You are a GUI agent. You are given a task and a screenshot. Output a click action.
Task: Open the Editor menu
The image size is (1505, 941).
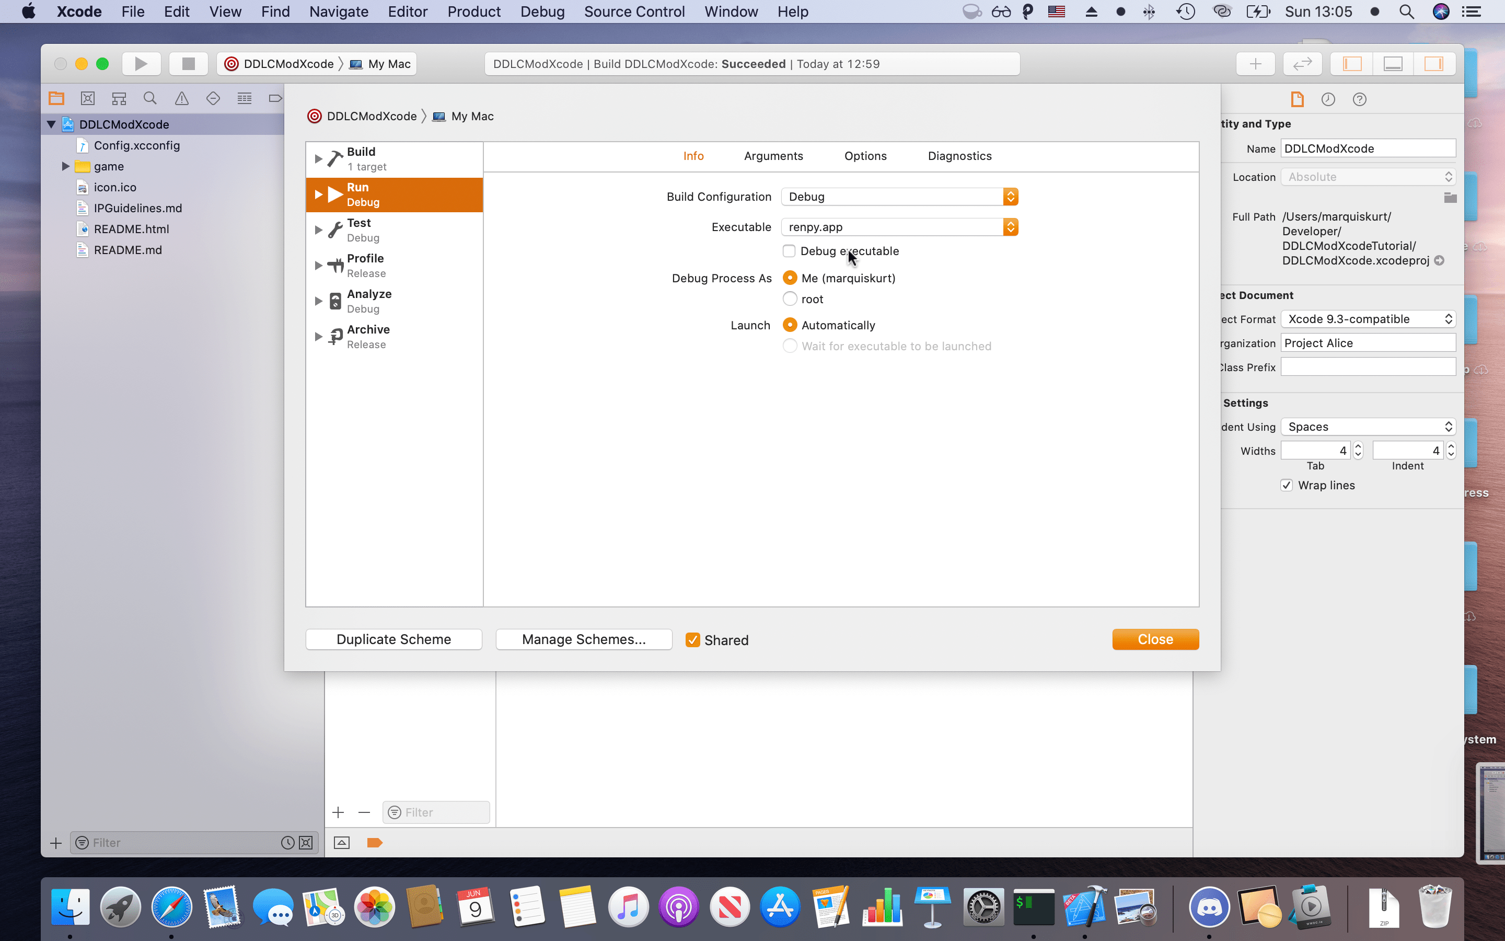tap(408, 12)
